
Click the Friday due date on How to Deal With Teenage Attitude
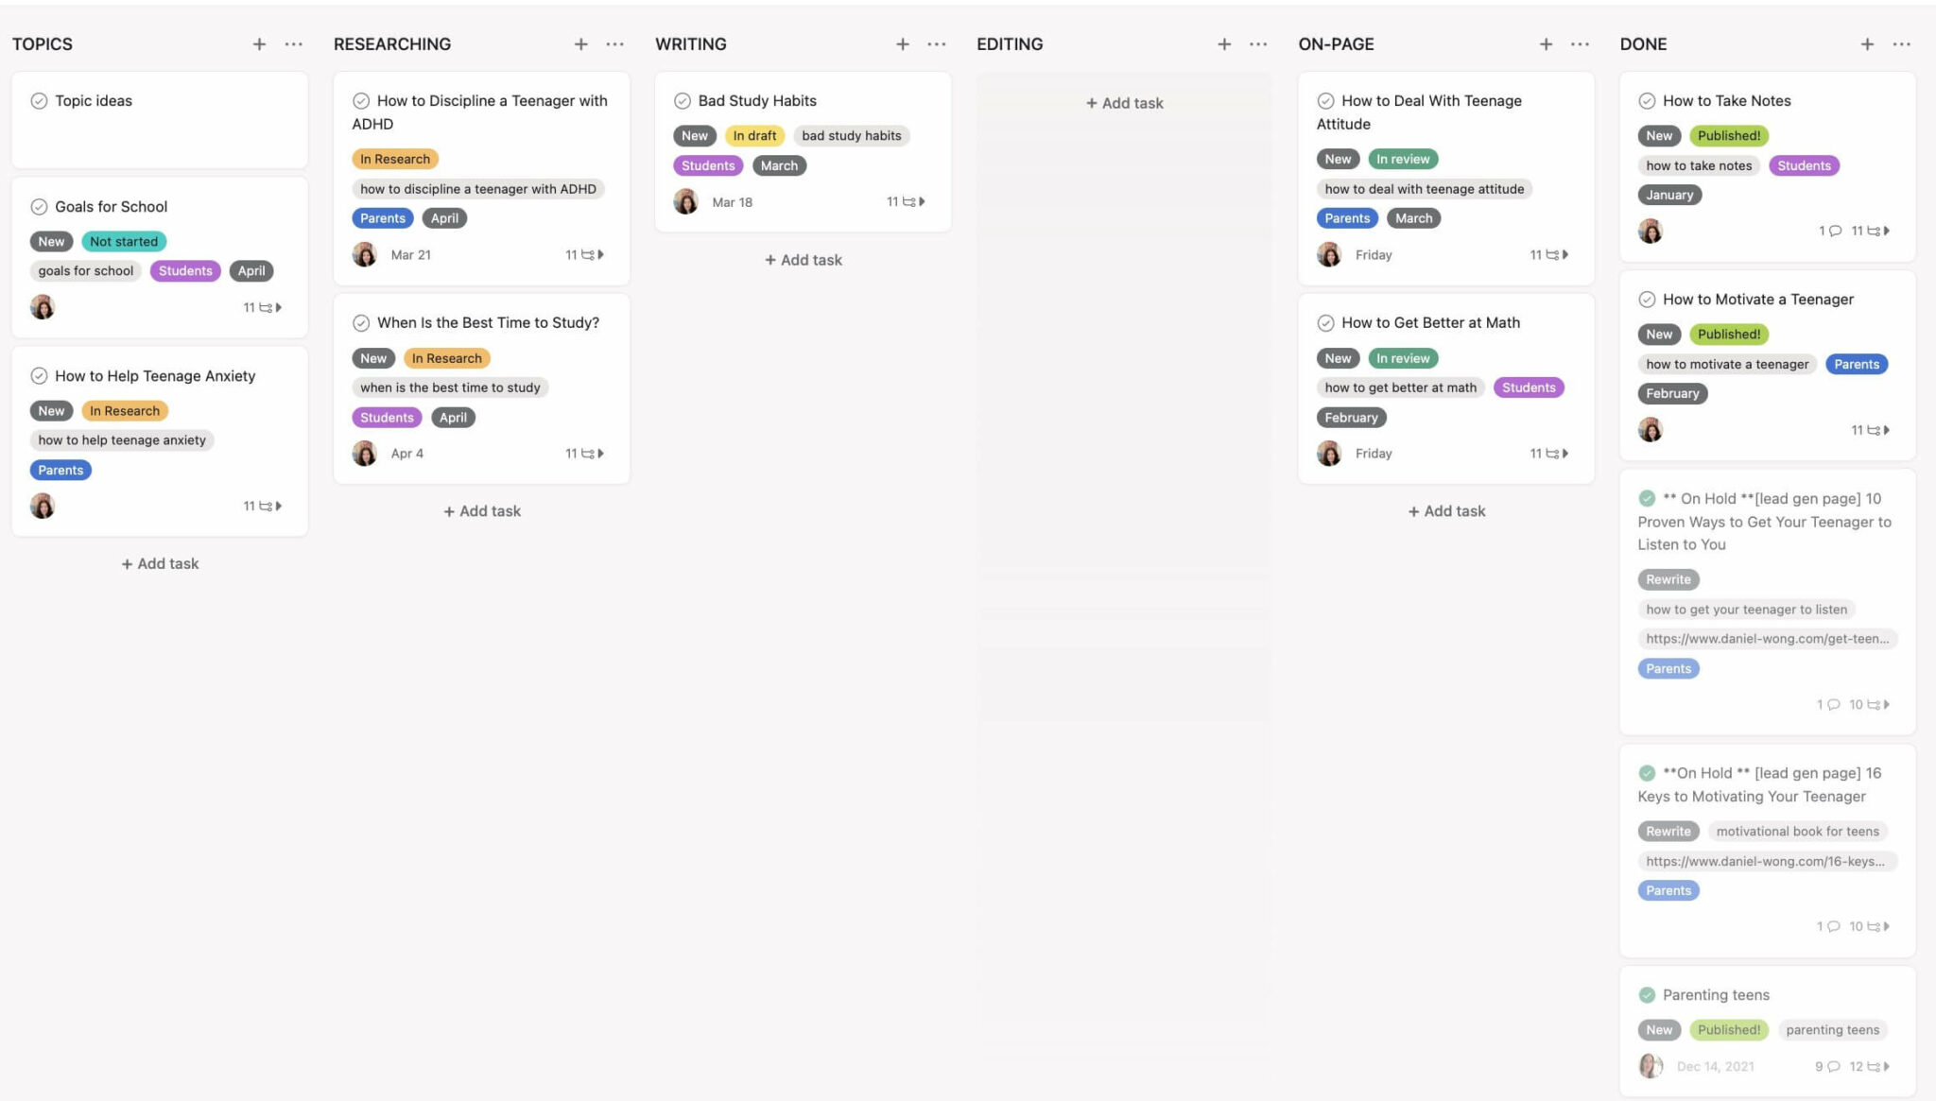click(1373, 254)
